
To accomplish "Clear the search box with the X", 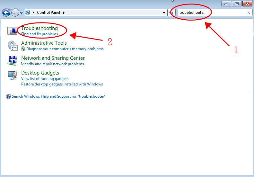I will [249, 13].
